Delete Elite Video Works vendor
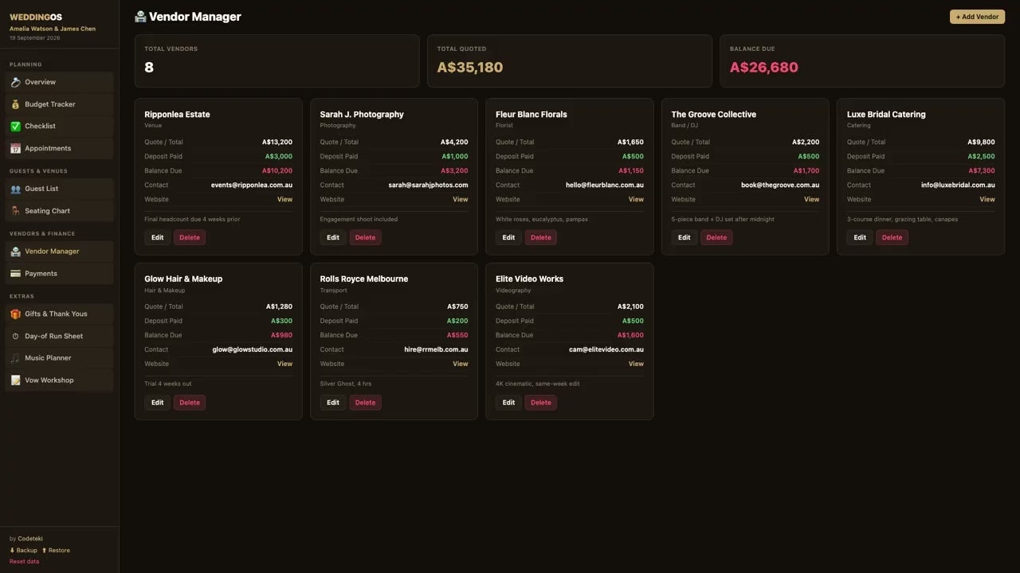Image resolution: width=1020 pixels, height=573 pixels. 541,403
